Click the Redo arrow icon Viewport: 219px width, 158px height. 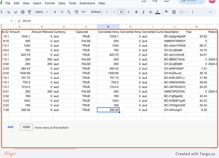click(15, 12)
